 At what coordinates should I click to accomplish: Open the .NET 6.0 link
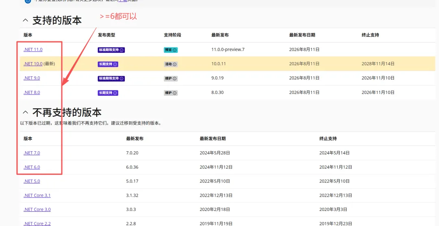point(32,167)
